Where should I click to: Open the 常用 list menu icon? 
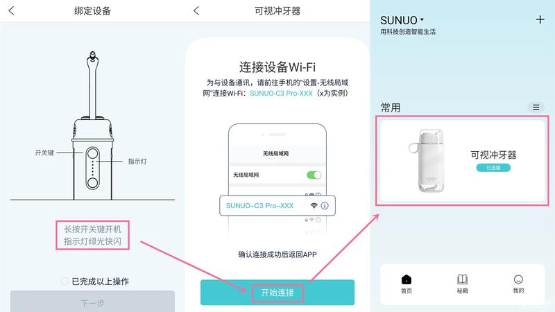coord(536,107)
